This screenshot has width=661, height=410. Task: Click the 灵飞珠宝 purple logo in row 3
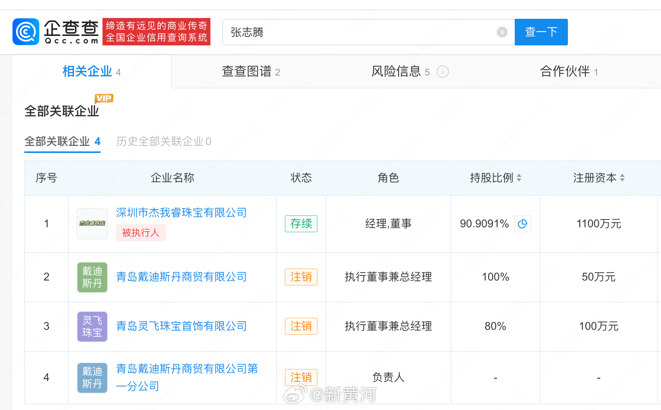click(x=92, y=326)
